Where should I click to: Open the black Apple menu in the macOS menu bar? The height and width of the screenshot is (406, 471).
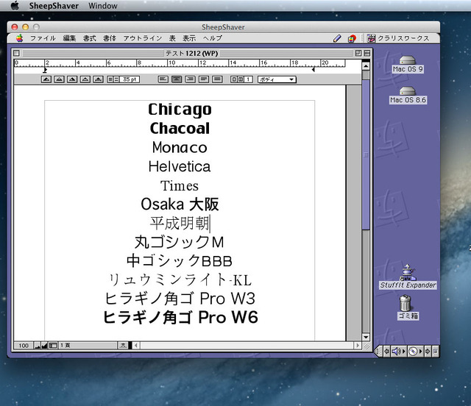tap(15, 5)
